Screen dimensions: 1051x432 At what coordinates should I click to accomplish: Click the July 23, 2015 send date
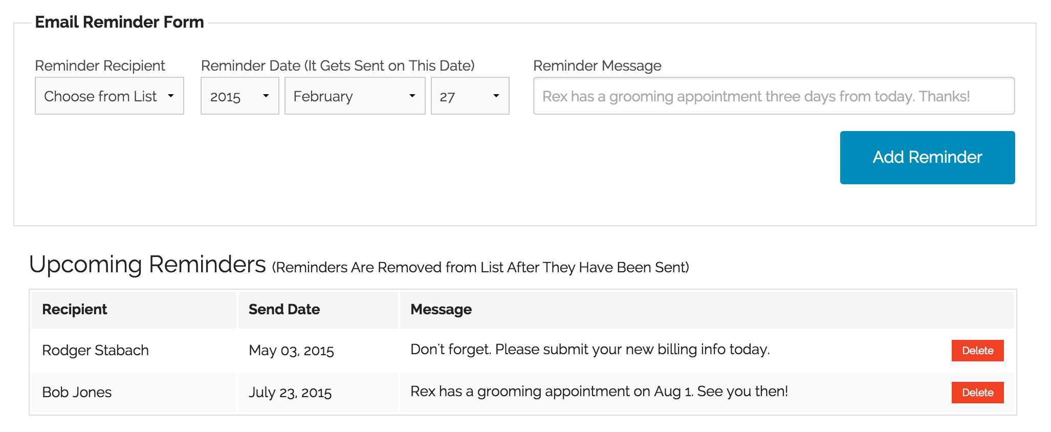[x=290, y=393]
